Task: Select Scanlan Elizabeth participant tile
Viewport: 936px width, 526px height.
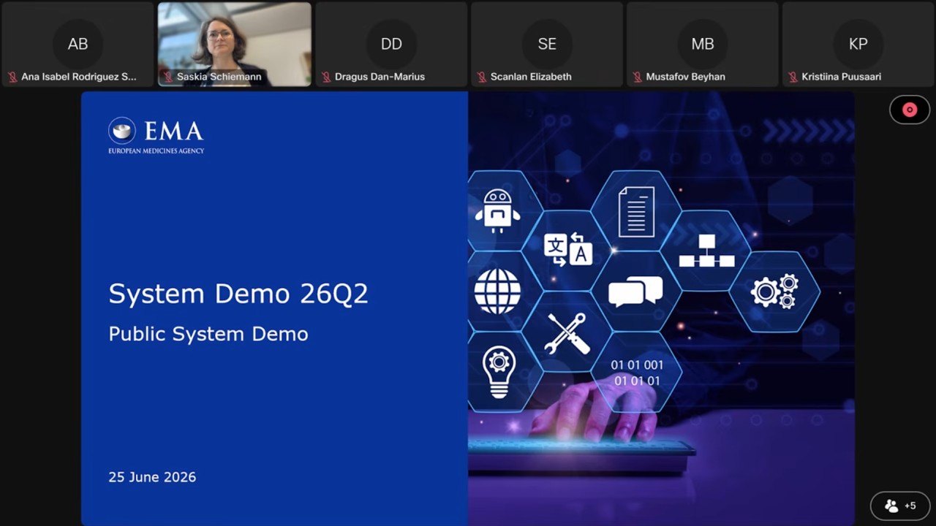Action: [547, 45]
